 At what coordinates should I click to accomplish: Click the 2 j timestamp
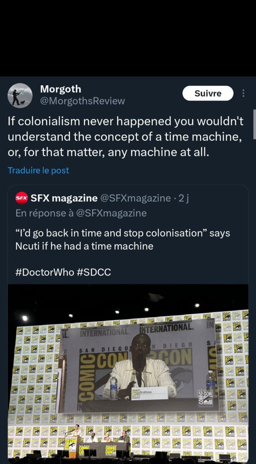click(x=183, y=198)
